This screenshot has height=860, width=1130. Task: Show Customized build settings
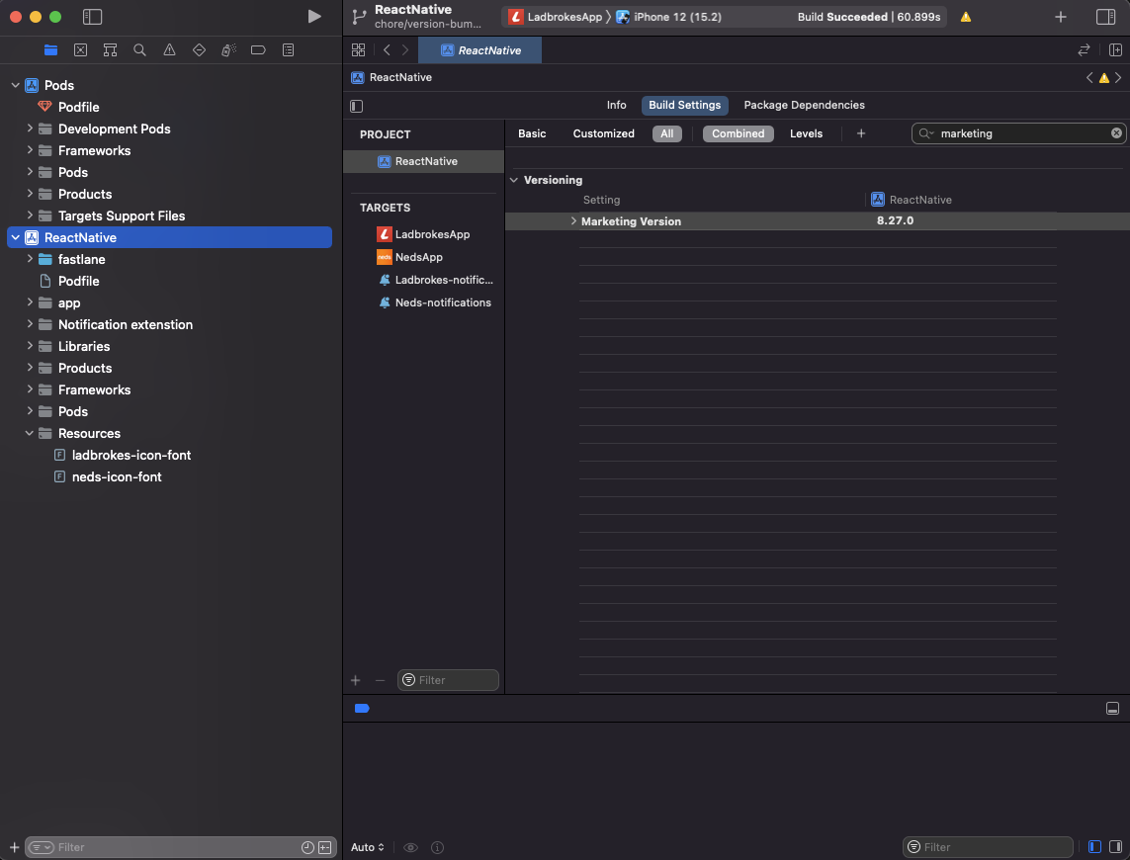(603, 133)
